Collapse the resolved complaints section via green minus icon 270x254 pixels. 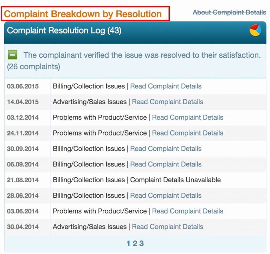click(x=13, y=55)
